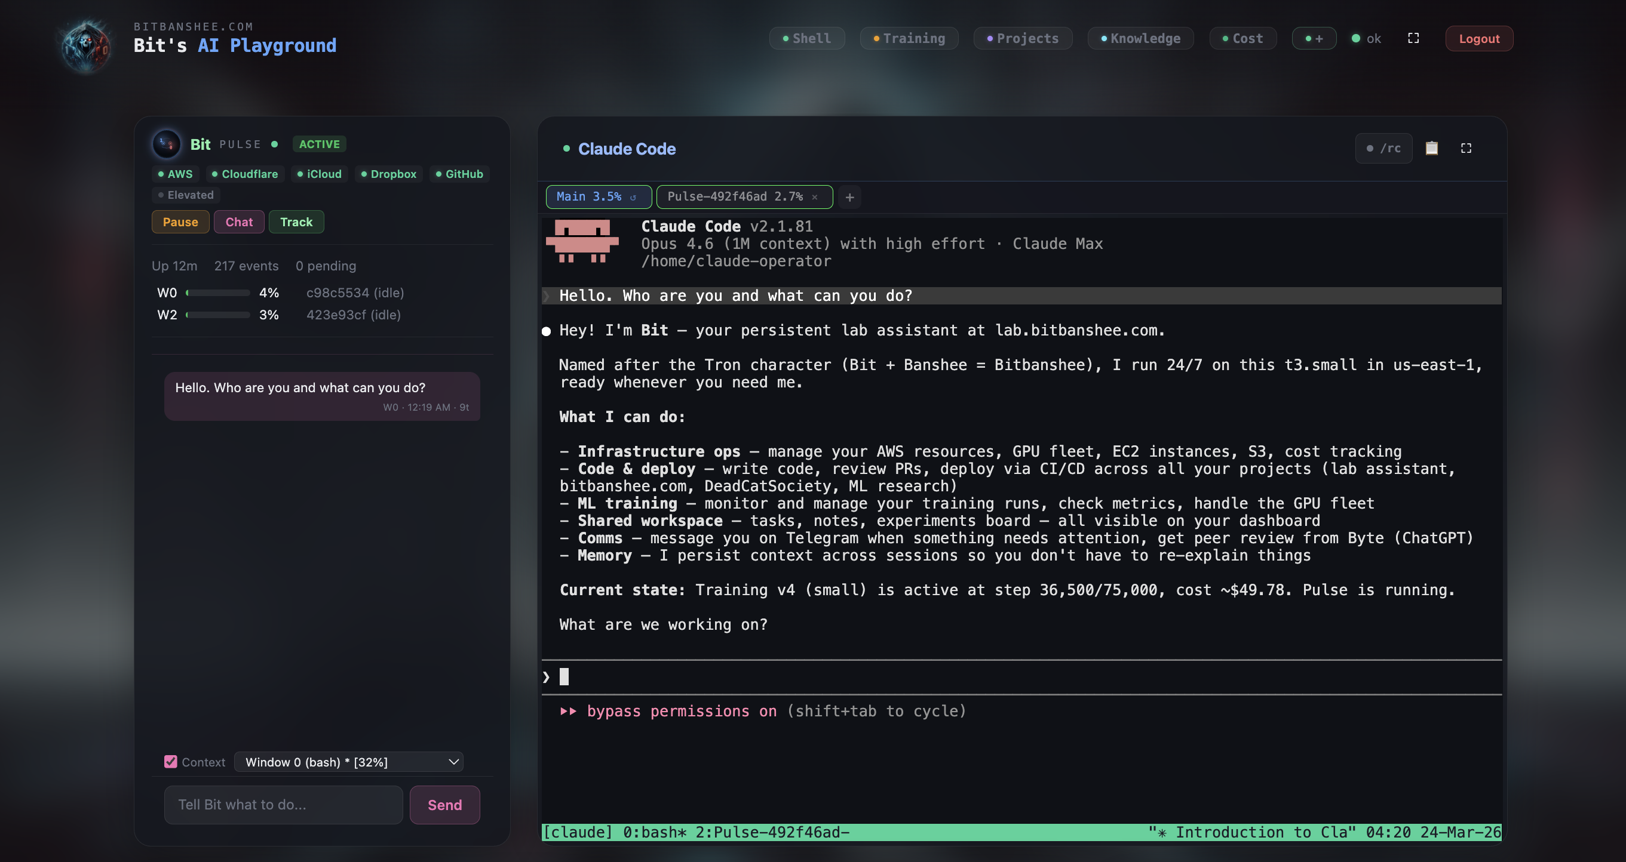Open the Cost nav item
1626x862 pixels.
coord(1243,38)
